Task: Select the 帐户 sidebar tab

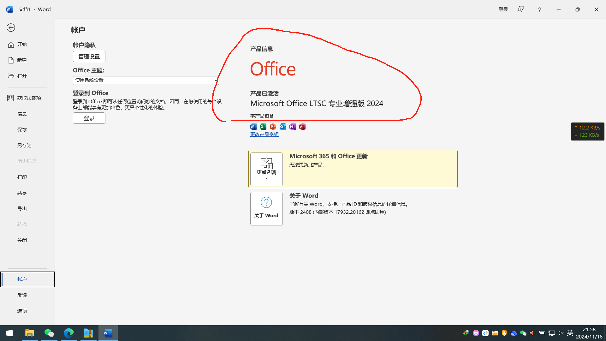Action: coord(27,279)
